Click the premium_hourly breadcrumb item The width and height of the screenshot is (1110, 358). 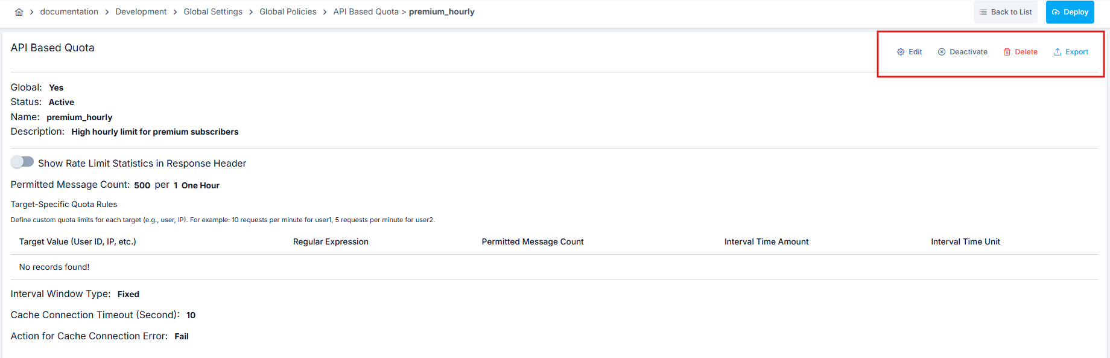coord(442,12)
